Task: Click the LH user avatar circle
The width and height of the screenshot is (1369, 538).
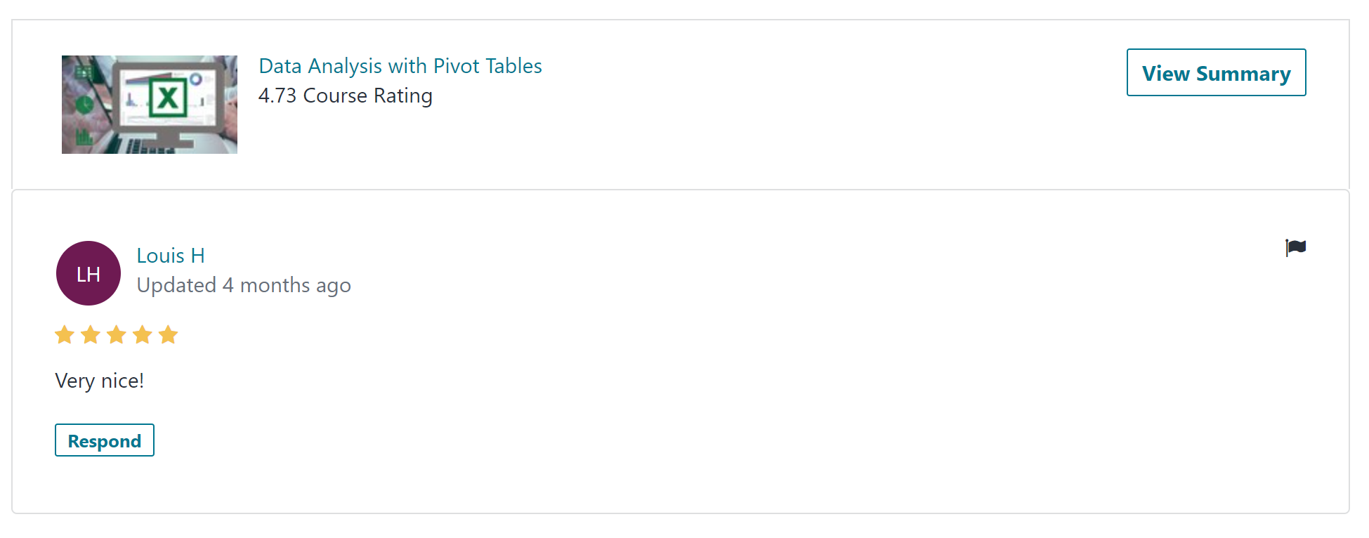Action: pos(89,273)
